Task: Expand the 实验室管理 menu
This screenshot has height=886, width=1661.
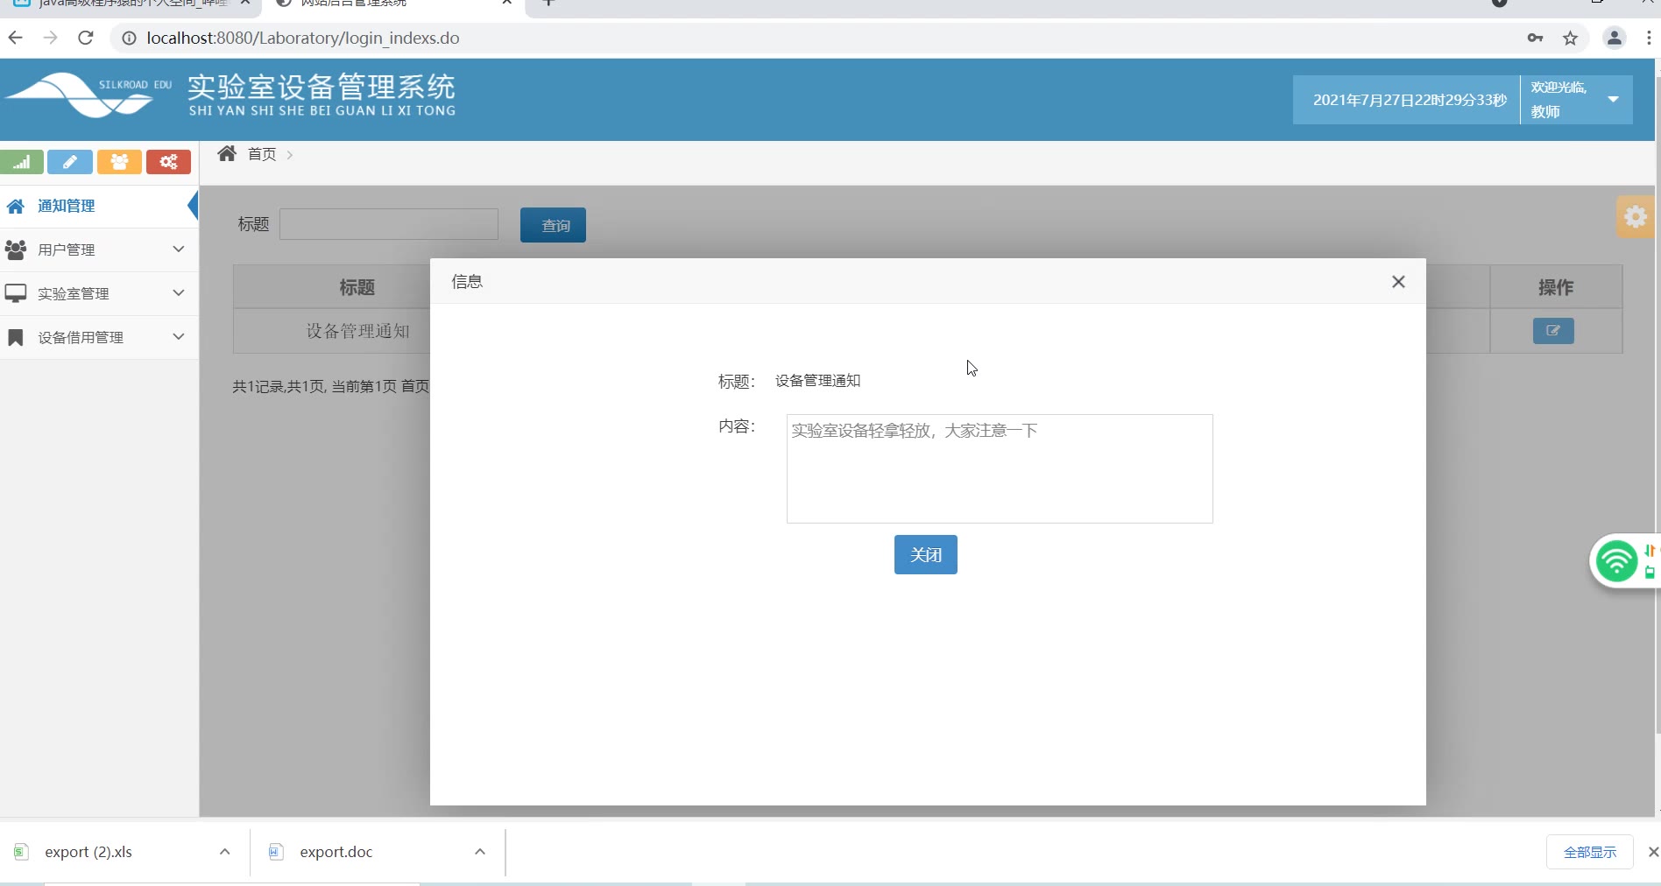Action: pos(99,293)
